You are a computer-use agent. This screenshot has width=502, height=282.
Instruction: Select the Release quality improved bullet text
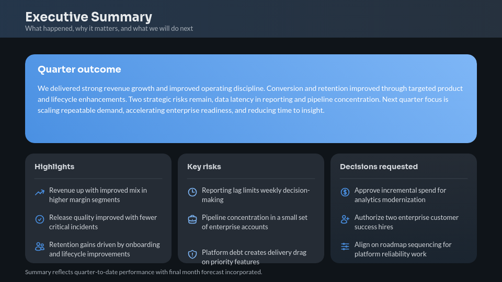pos(103,222)
